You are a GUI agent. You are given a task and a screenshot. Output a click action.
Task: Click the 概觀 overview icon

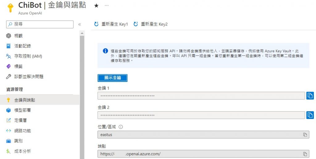pos(8,36)
